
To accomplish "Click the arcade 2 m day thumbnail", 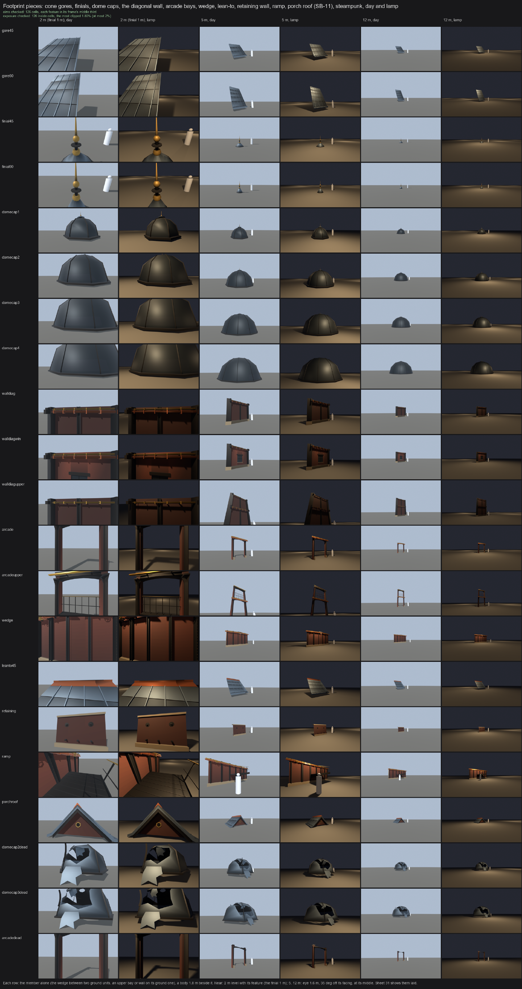I will (x=78, y=548).
